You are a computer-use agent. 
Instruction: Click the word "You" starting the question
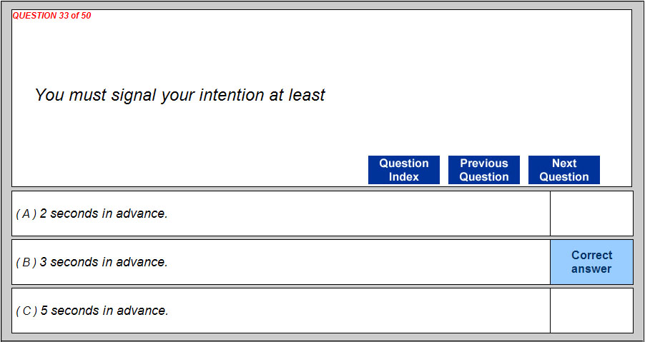pyautogui.click(x=49, y=95)
